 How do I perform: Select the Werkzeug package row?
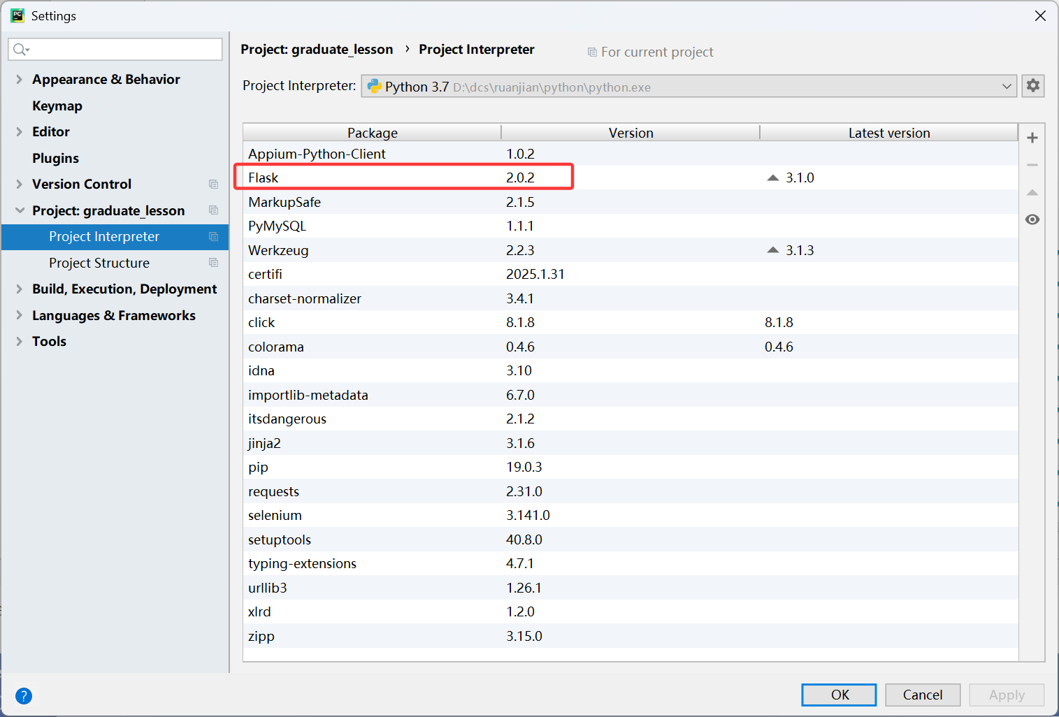coord(631,250)
